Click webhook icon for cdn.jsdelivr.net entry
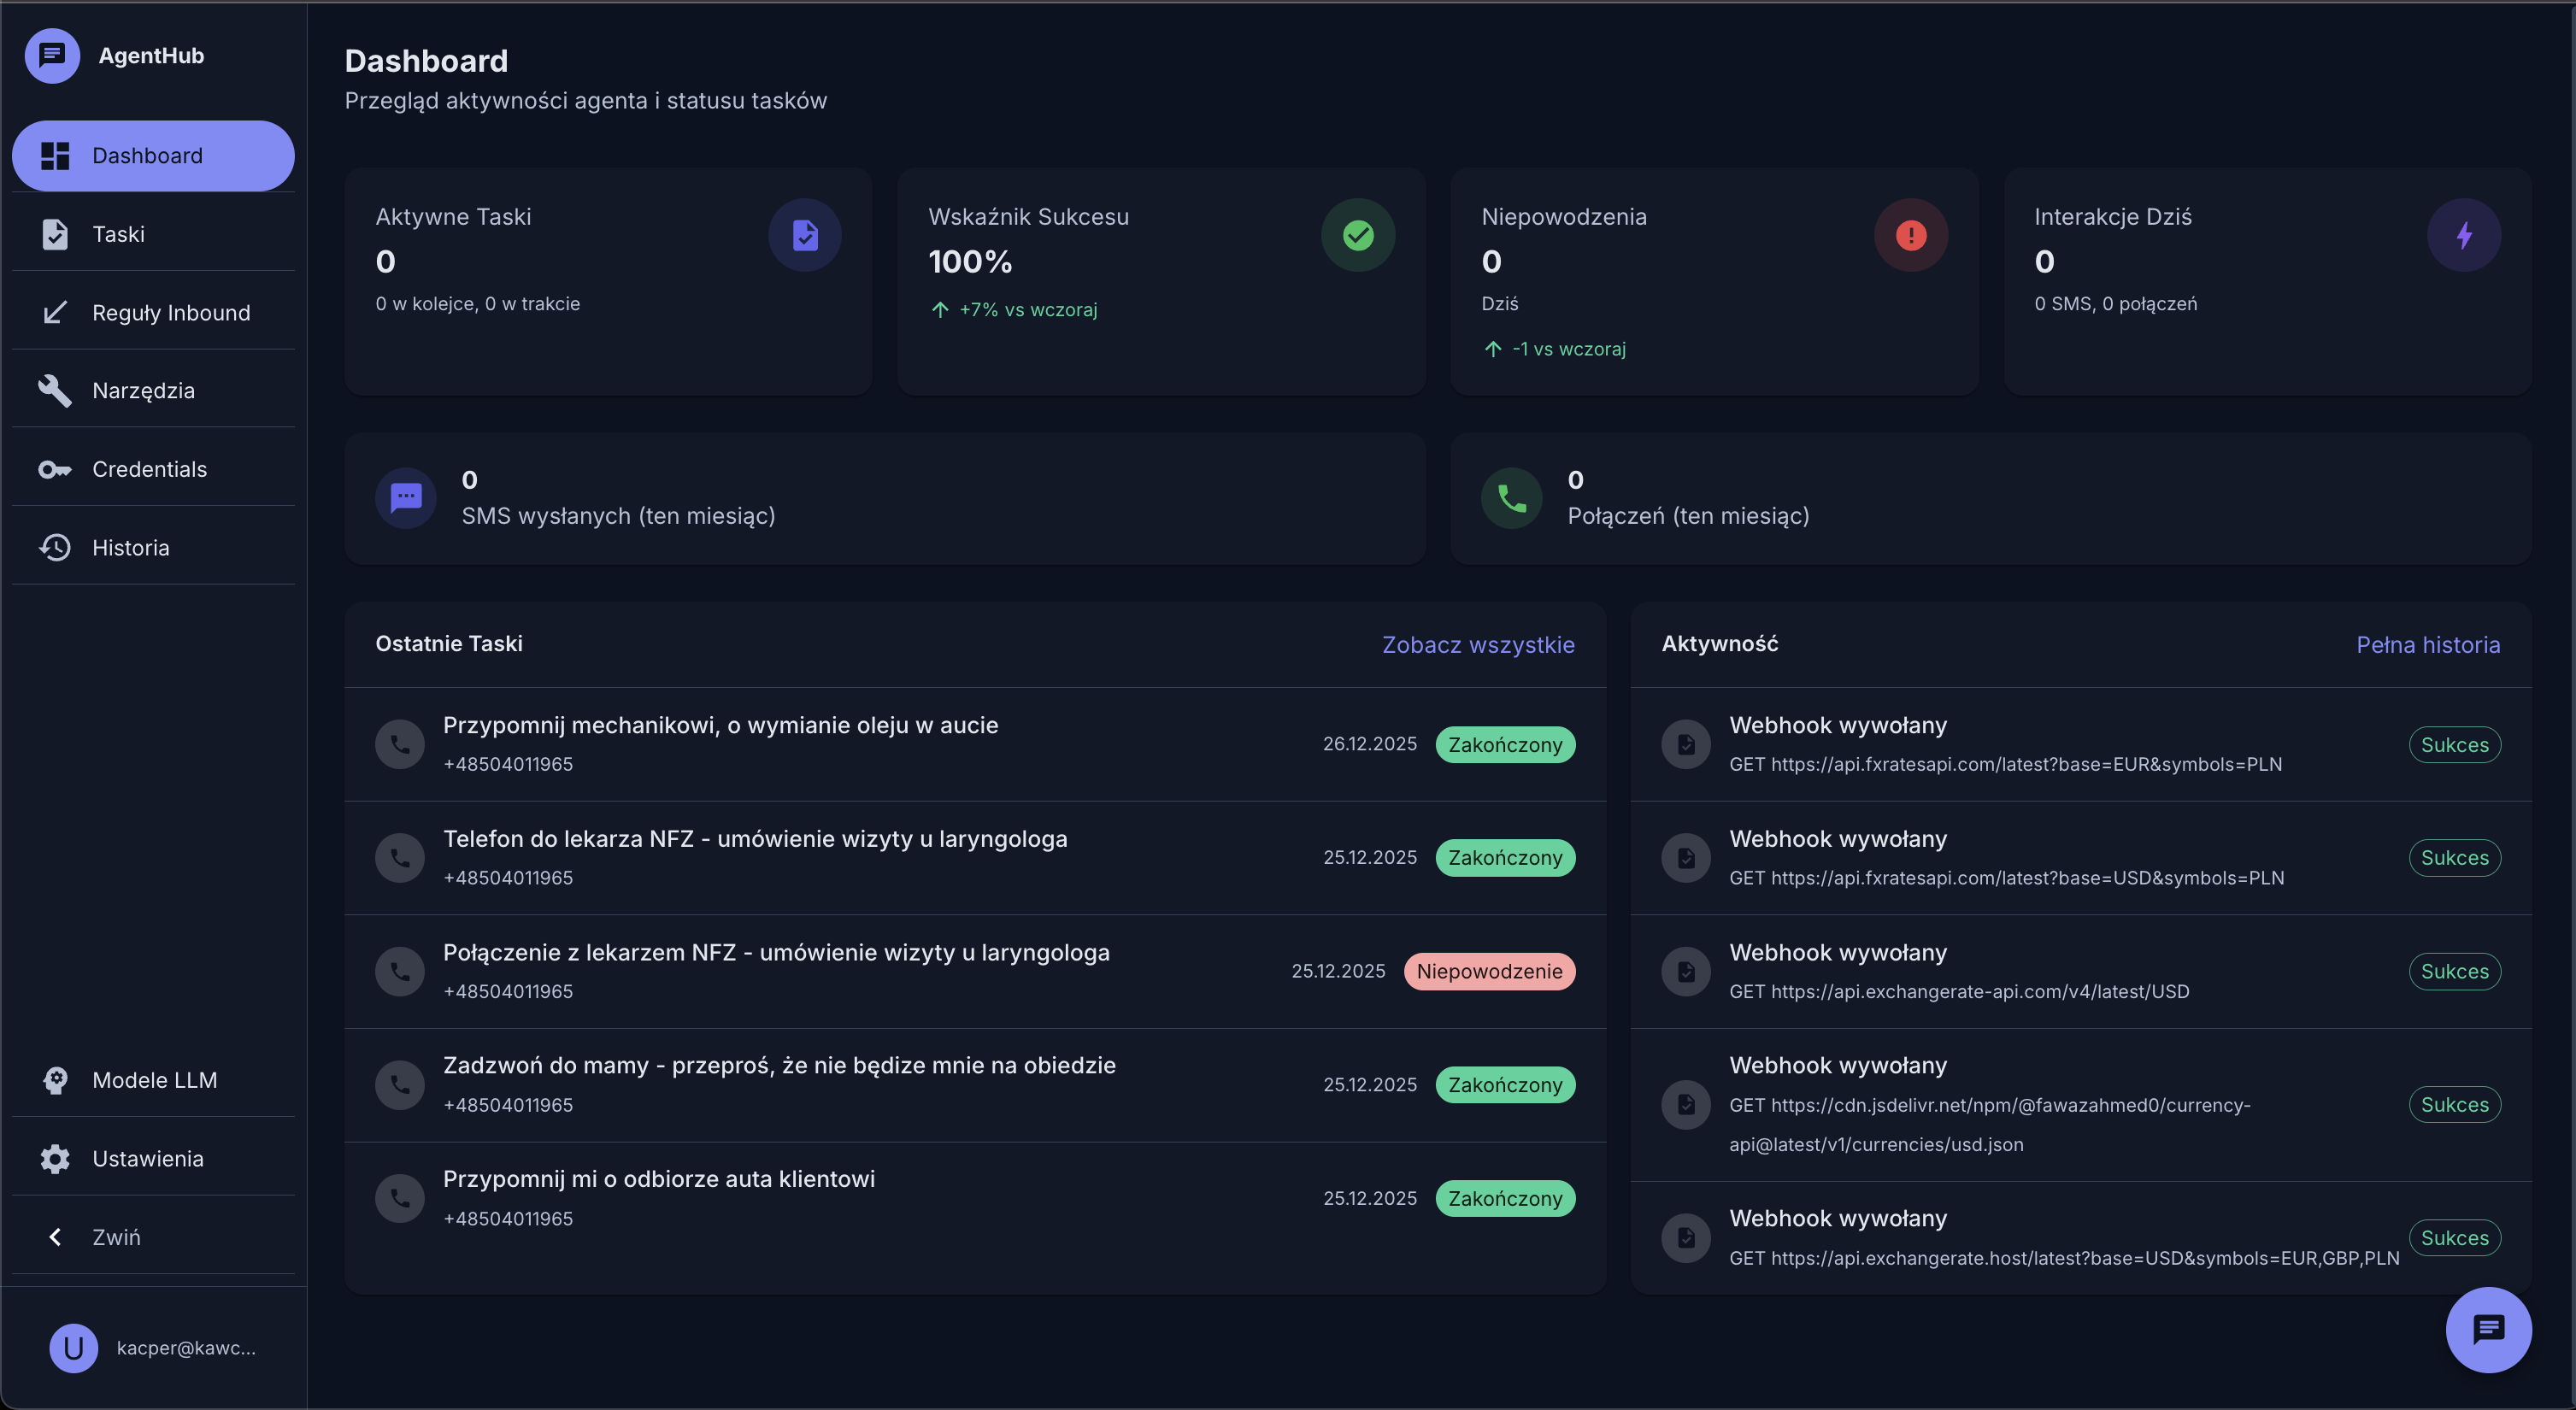Viewport: 2576px width, 1410px height. click(x=1686, y=1105)
